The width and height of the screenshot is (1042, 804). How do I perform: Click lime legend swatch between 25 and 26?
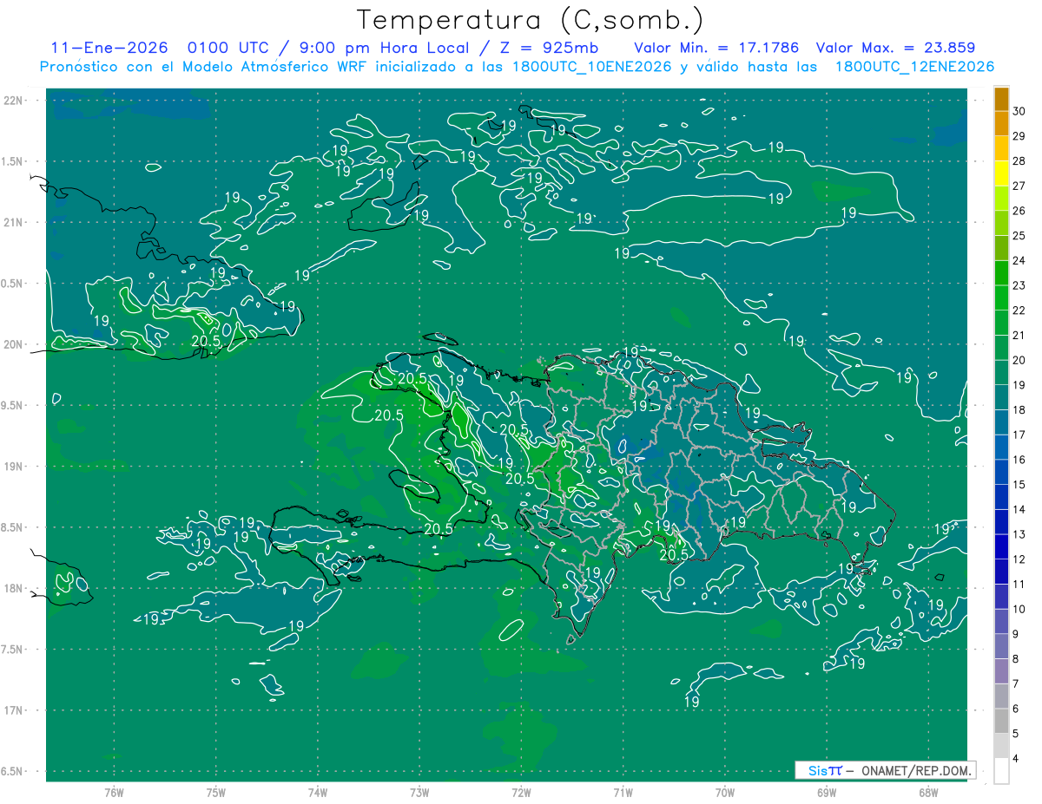tap(1001, 224)
